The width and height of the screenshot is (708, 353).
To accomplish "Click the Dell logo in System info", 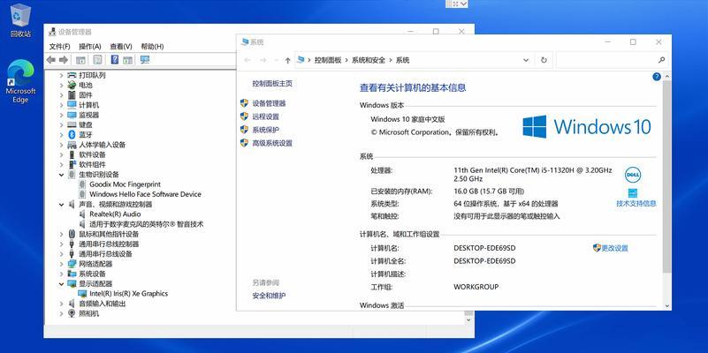I will [x=633, y=175].
